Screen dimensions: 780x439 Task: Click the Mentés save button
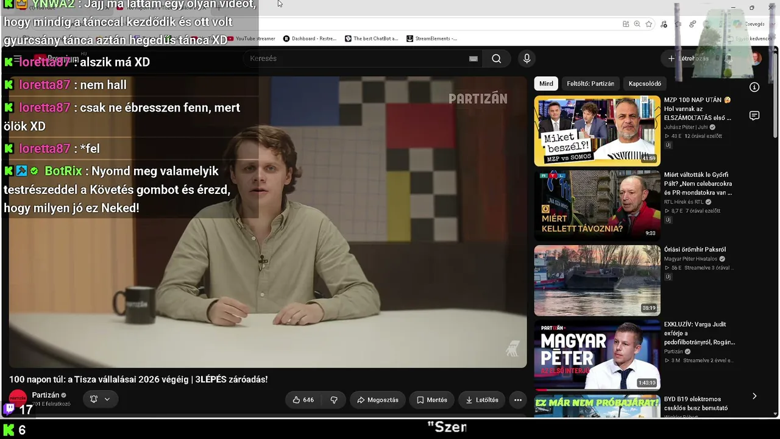coord(432,400)
